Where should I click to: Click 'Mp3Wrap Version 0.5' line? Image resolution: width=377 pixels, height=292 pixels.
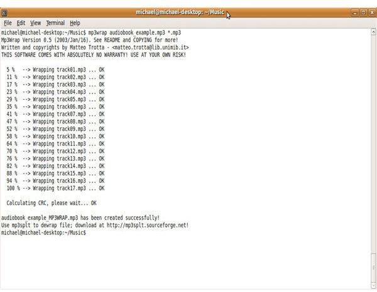coord(90,40)
